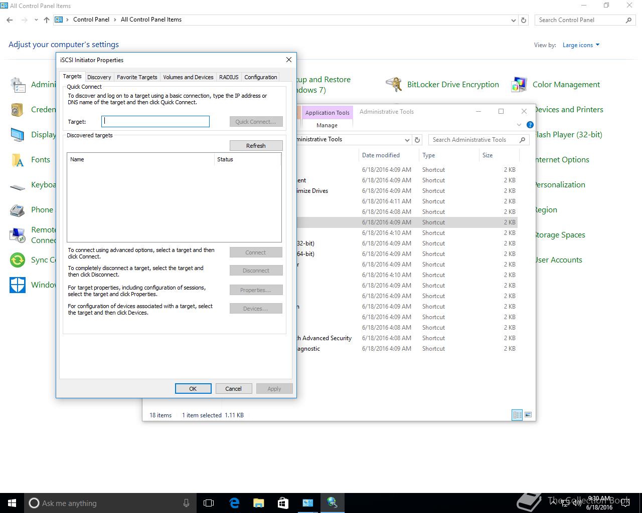Viewport: 642px width, 513px height.
Task: Open Task View on the taskbar
Action: (x=209, y=503)
